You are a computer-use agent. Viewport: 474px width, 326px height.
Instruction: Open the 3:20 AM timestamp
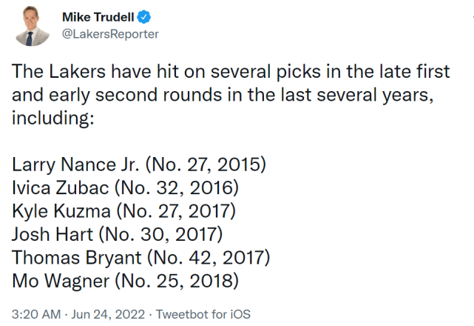click(x=36, y=314)
